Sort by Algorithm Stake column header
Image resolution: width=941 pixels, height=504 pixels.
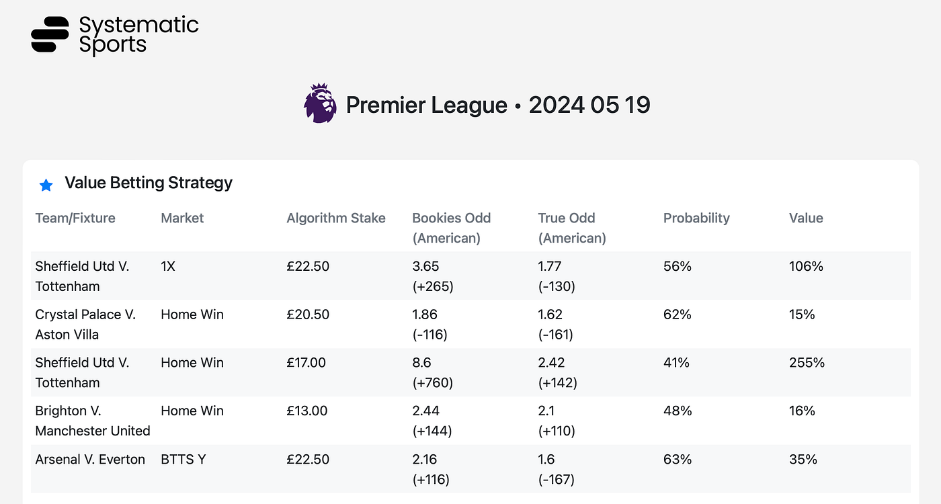point(336,218)
